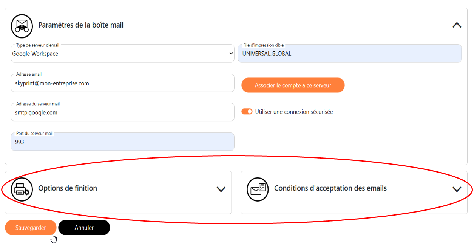474x248 pixels.
Task: Expand the Conditions d'acceptation des emails chevron
Action: click(457, 189)
